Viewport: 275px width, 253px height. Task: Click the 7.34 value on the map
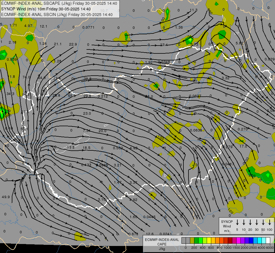tap(87, 130)
